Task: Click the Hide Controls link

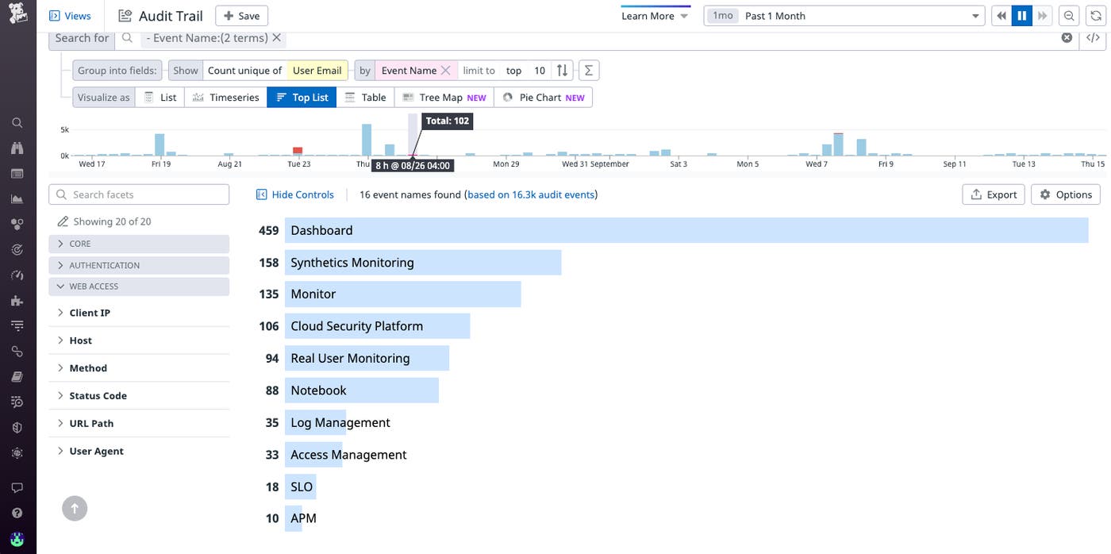Action: pyautogui.click(x=294, y=194)
